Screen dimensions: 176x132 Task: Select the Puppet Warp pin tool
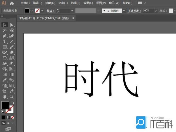(x=12, y=63)
